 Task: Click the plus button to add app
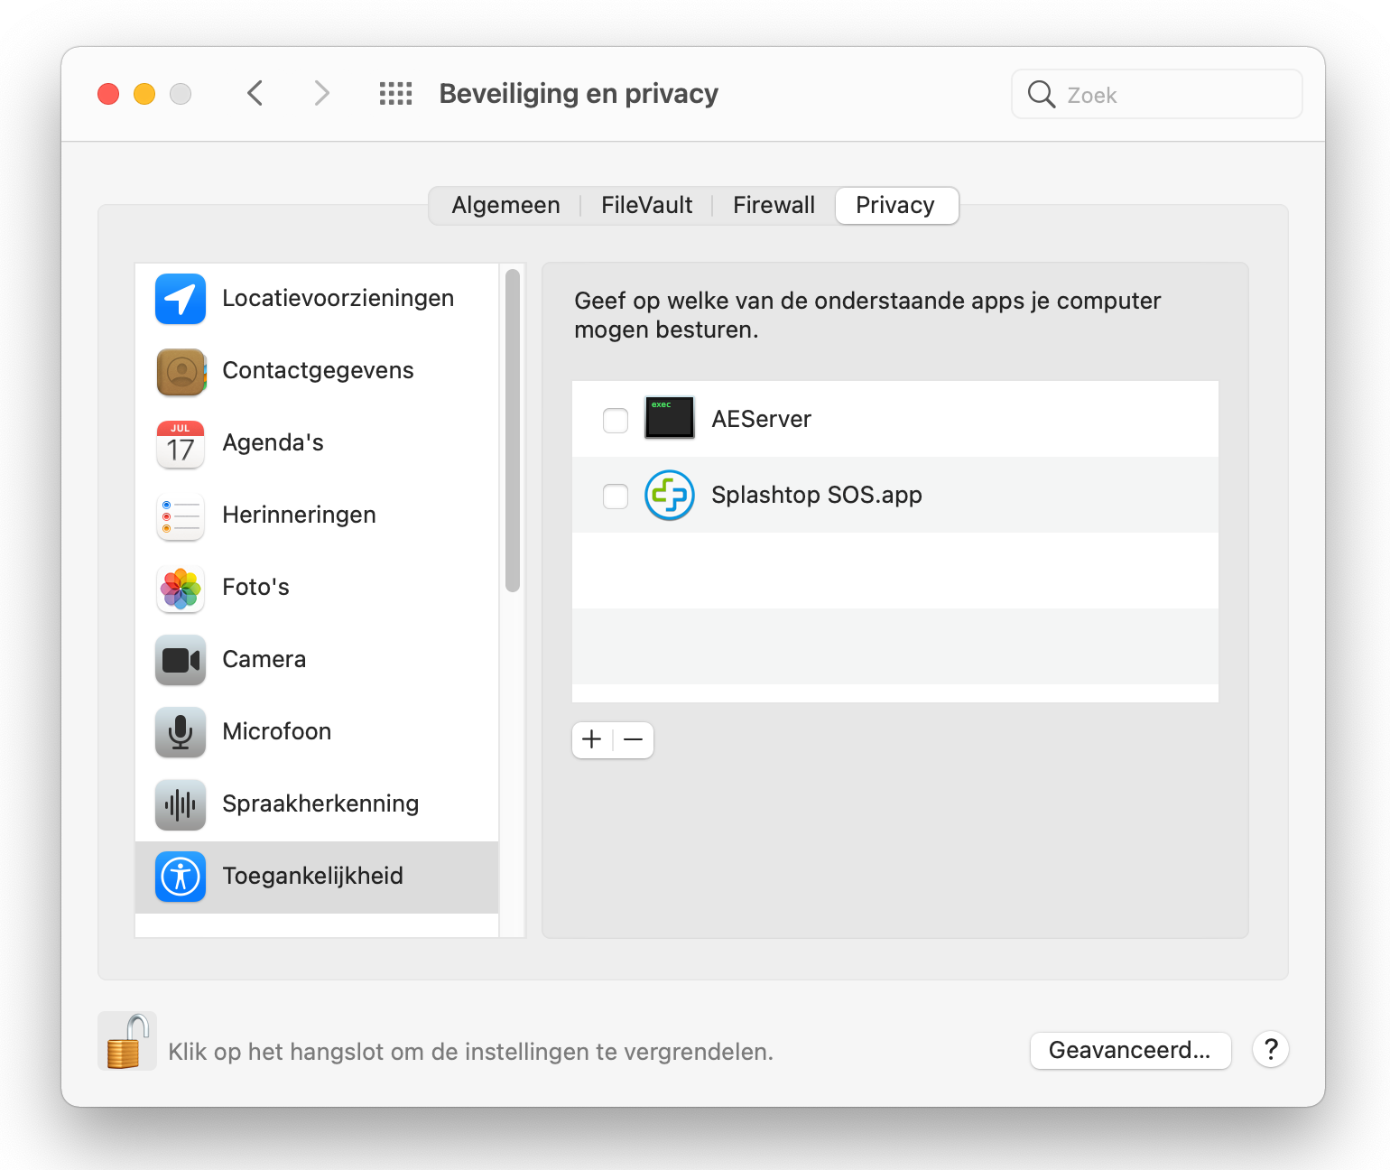click(592, 740)
